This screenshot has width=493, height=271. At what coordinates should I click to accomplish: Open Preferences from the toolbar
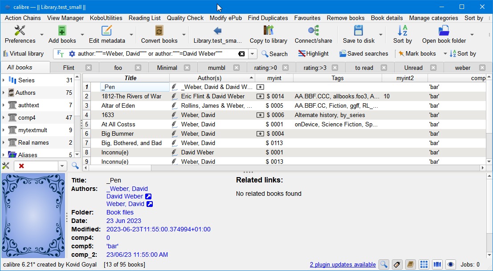20,34
